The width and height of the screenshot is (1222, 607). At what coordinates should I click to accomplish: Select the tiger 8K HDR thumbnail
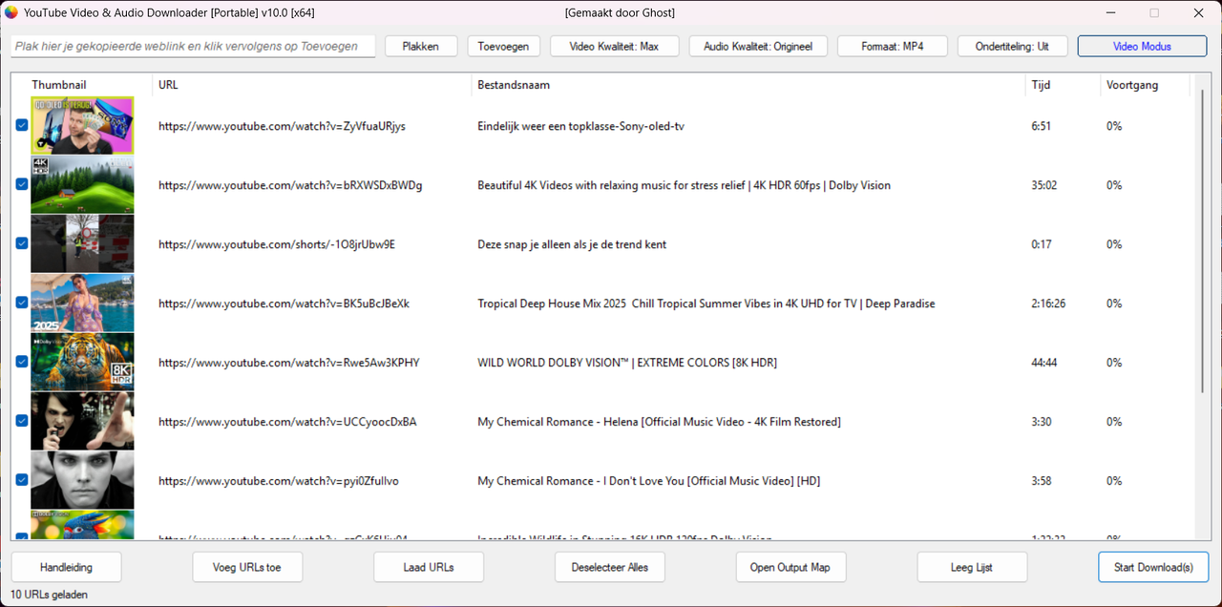[82, 362]
